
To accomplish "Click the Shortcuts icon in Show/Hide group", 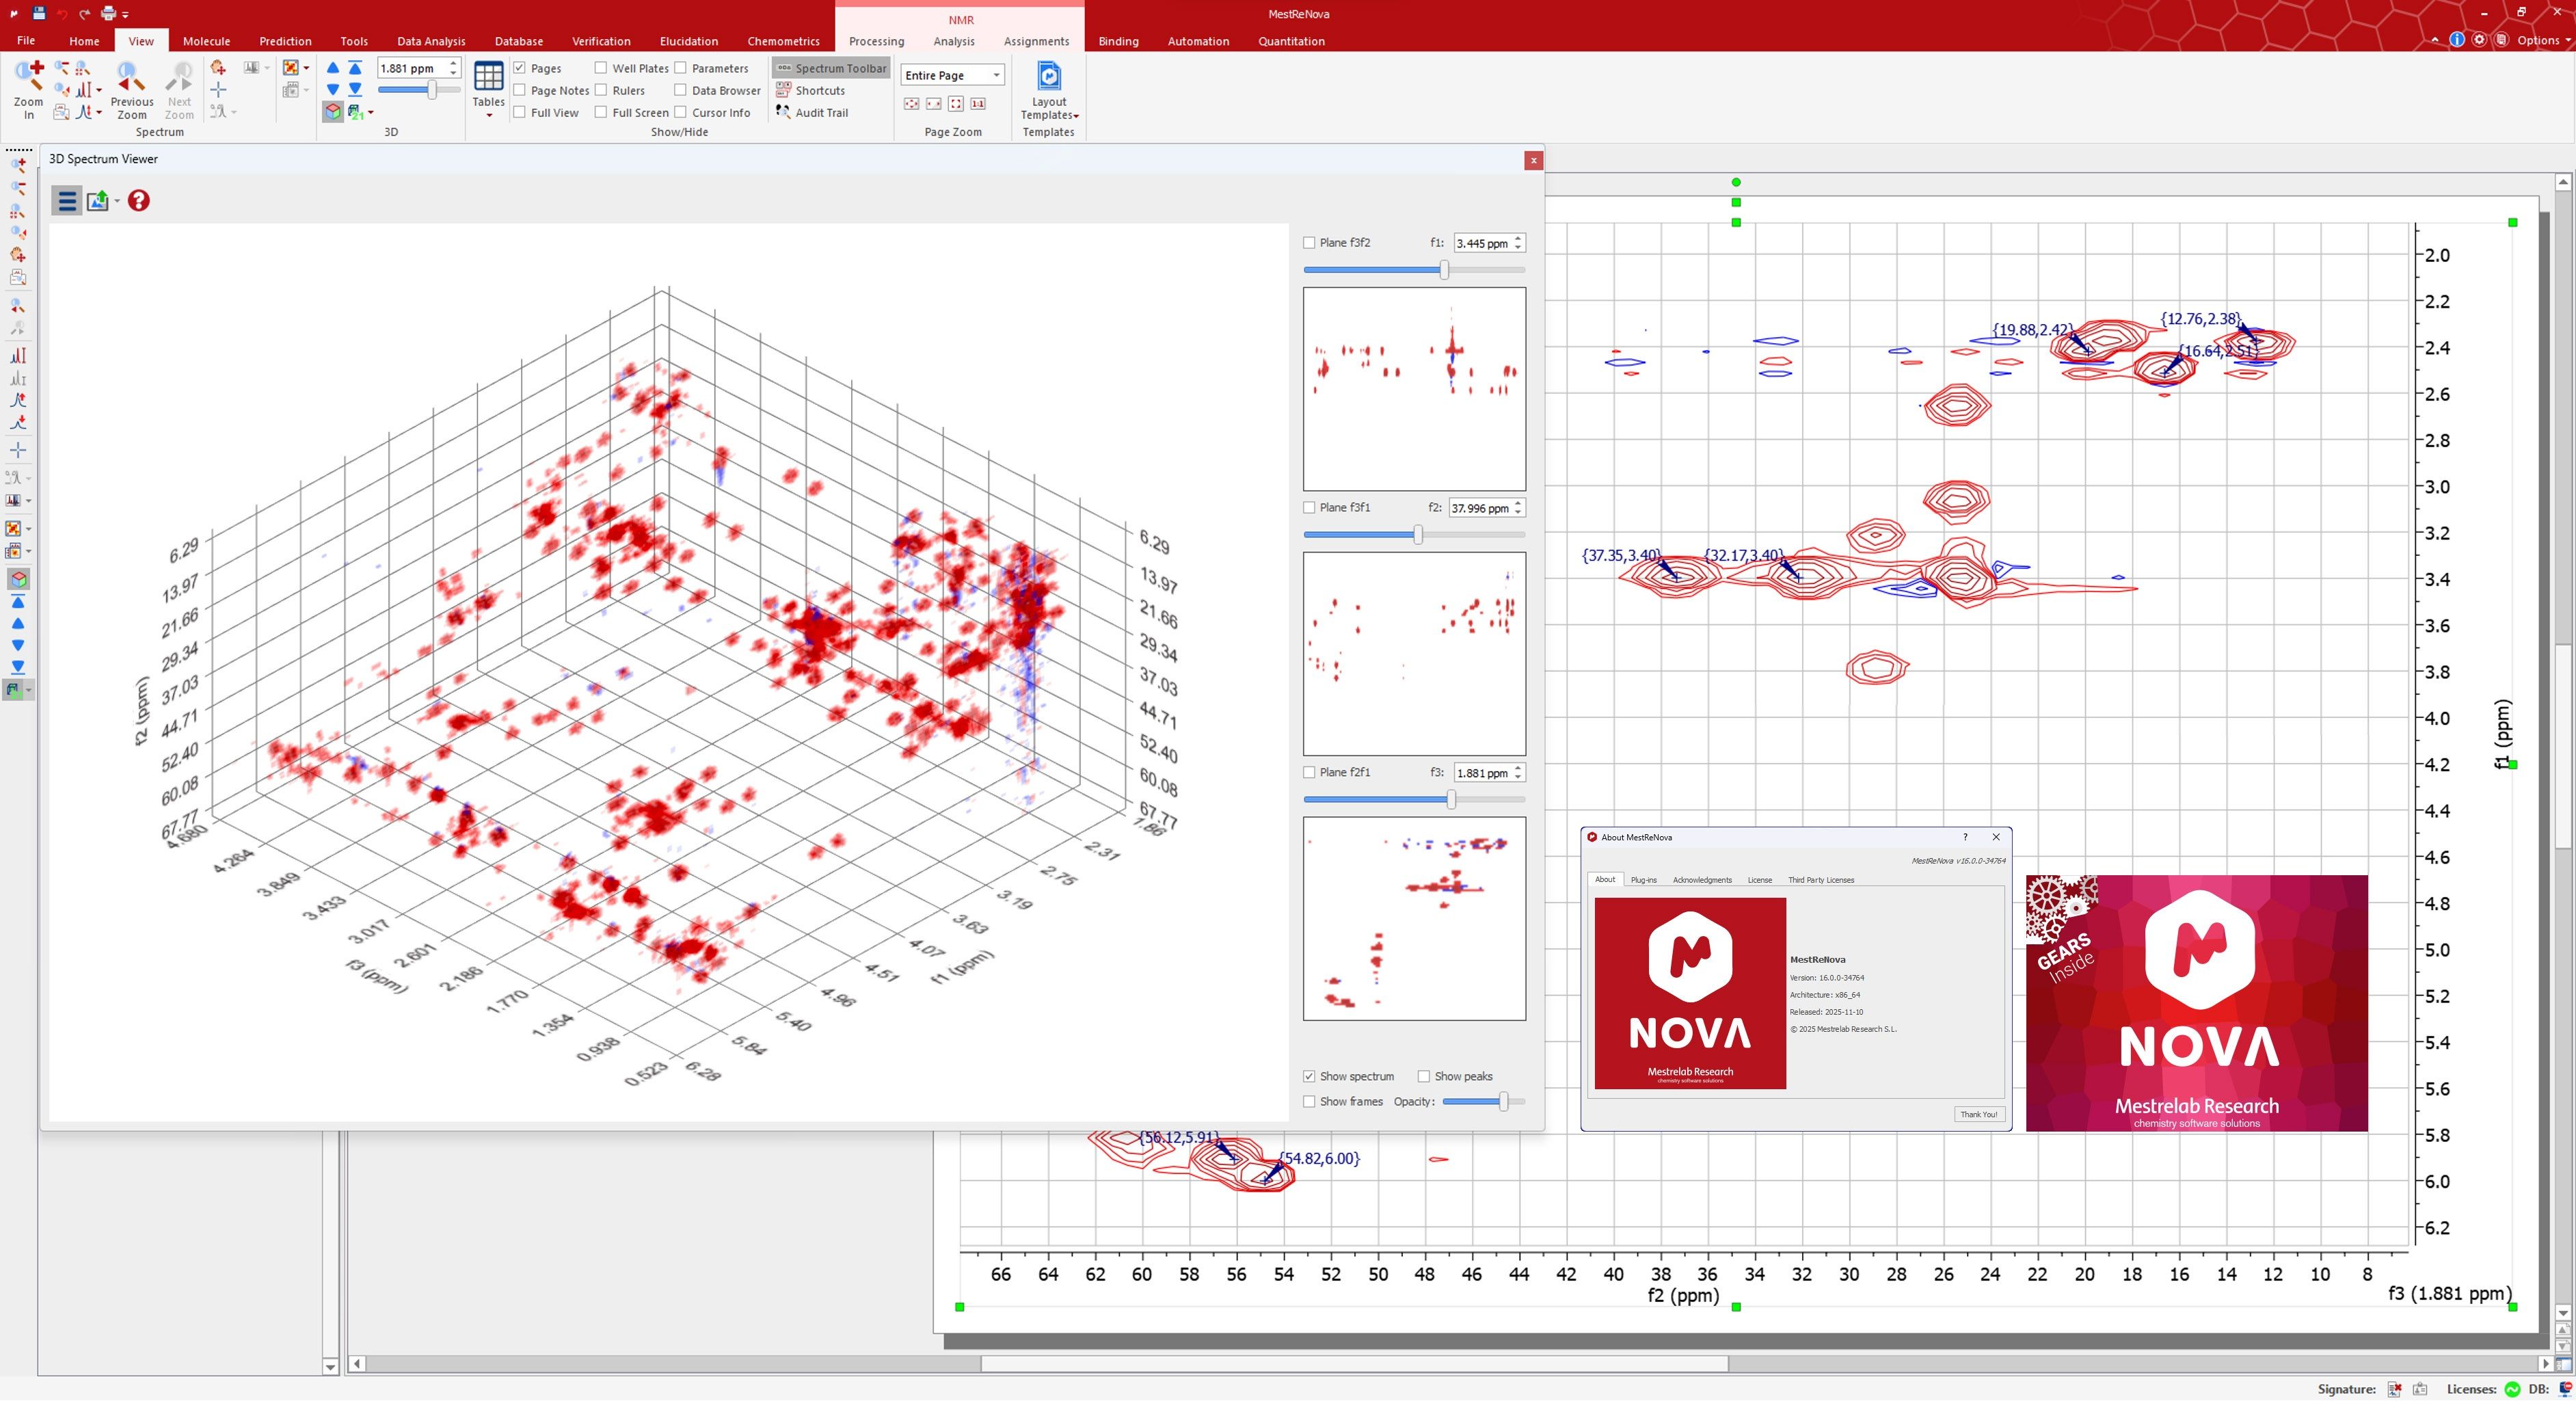I will 783,90.
